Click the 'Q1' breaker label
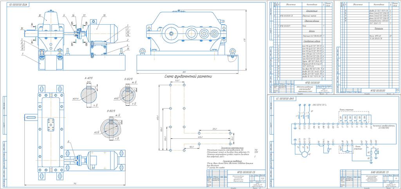 coord(312,112)
